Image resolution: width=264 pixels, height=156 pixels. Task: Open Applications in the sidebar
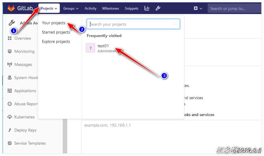(25, 91)
